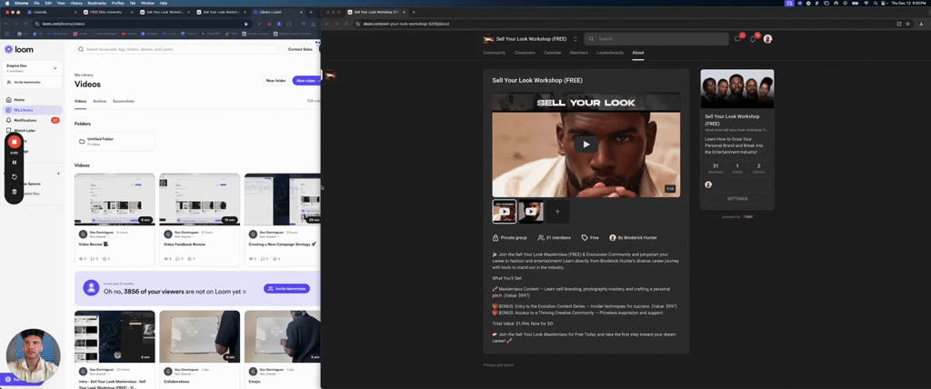931x389 pixels.
Task: Open Skool chat messages icon
Action: tap(738, 39)
